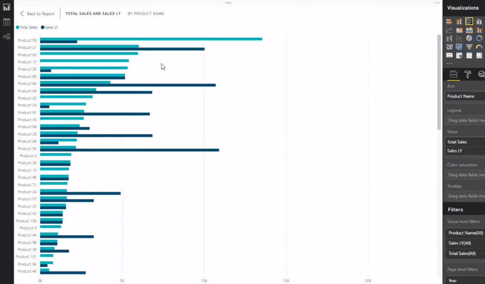Select the funnel chart visual
485x284 pixels.
point(469,47)
